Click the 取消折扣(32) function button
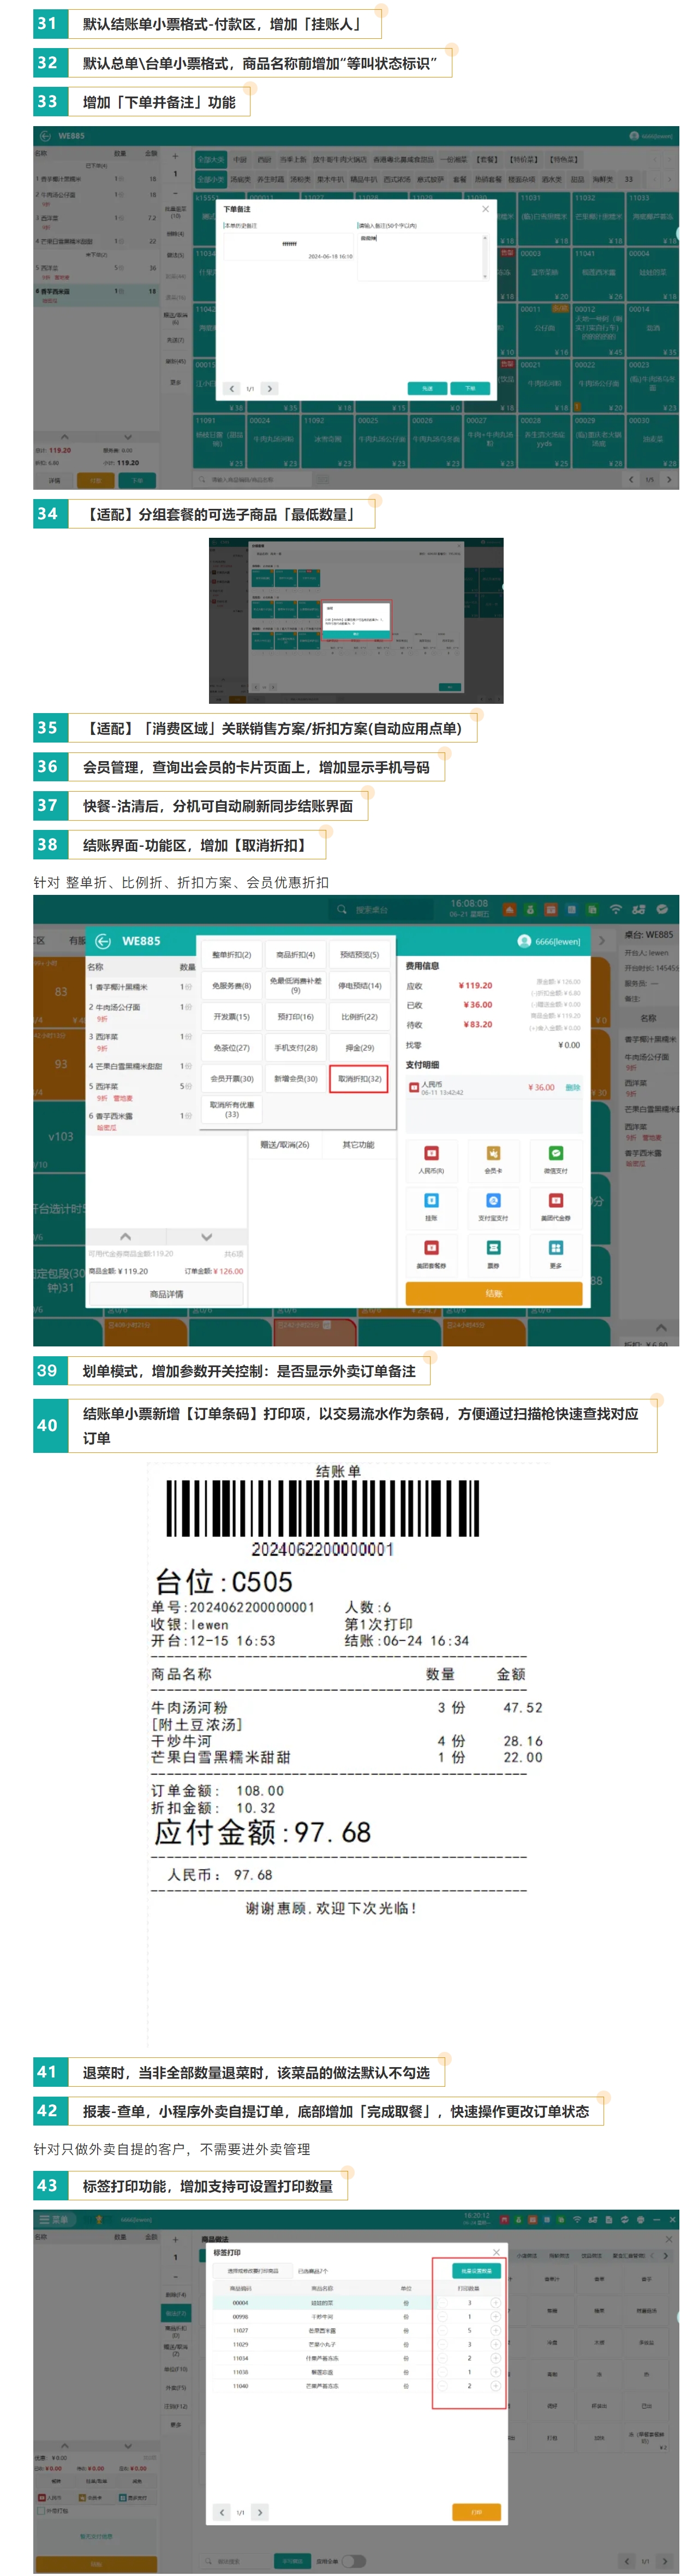 point(359,1078)
